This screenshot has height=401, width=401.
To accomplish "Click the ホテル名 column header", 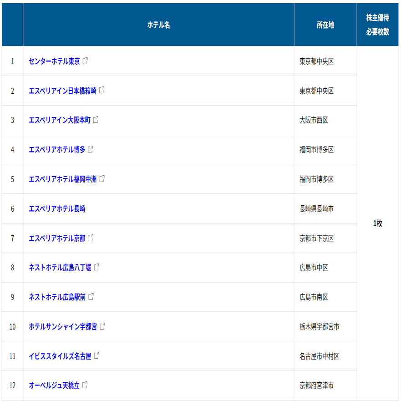I will (158, 24).
